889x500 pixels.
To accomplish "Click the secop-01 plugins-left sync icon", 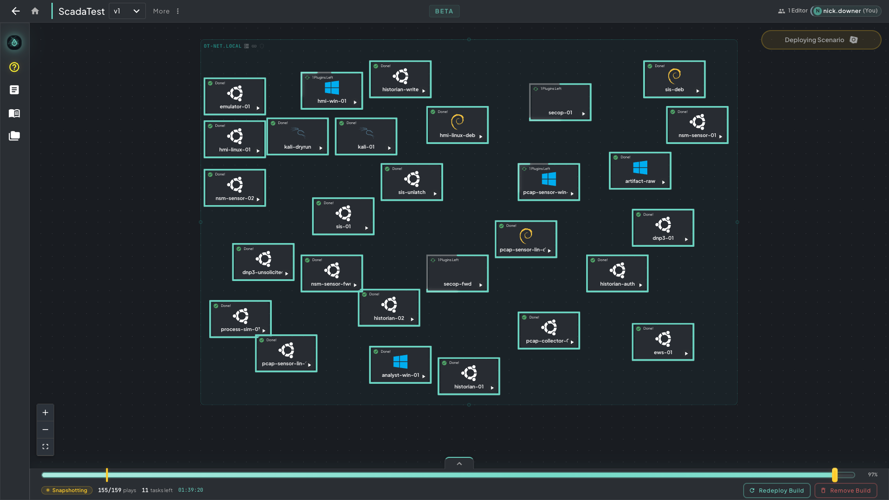I will click(x=536, y=89).
